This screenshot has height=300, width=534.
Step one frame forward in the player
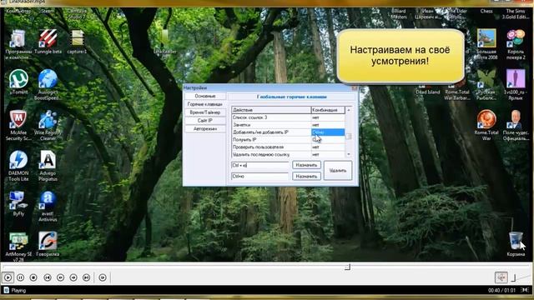point(103,277)
